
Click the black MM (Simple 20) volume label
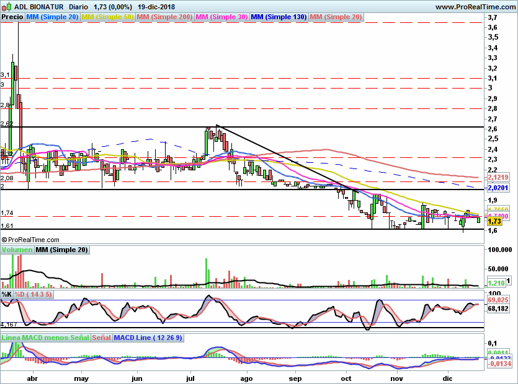pyautogui.click(x=62, y=250)
